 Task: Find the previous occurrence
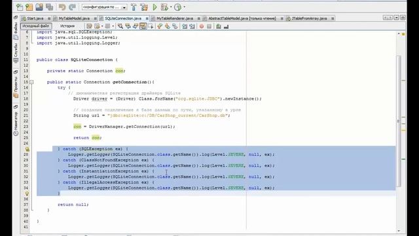click(x=128, y=26)
